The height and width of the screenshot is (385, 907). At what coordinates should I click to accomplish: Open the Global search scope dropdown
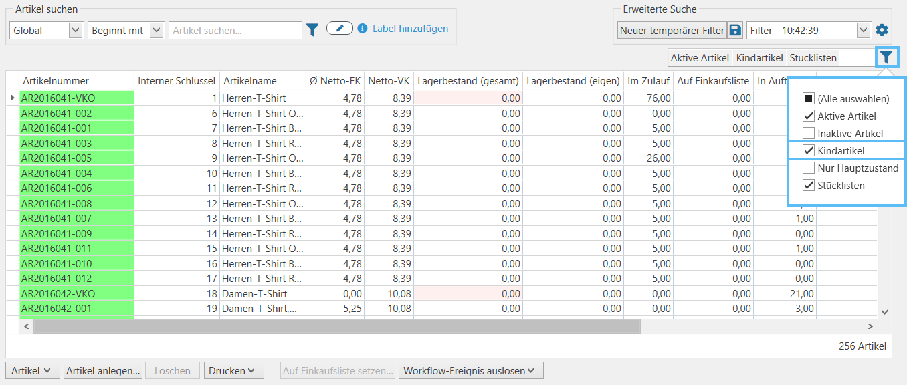(x=75, y=31)
